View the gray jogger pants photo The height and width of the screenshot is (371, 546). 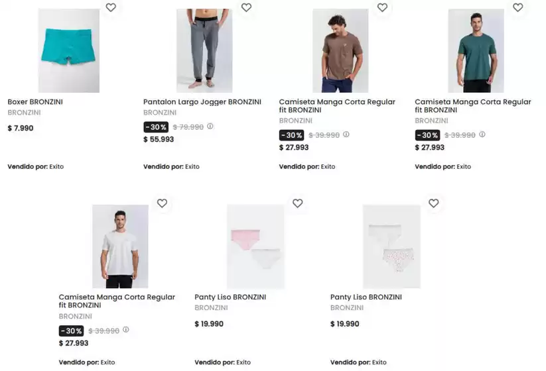204,51
